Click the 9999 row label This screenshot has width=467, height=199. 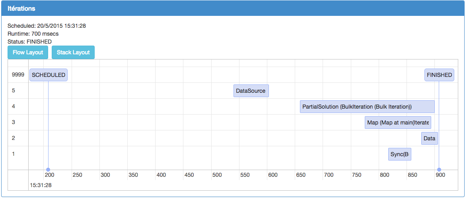[x=18, y=75]
